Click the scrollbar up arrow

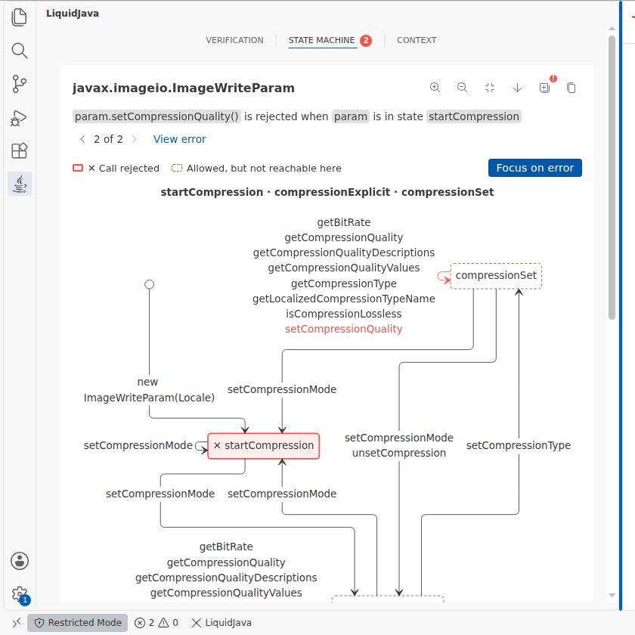coord(612,29)
